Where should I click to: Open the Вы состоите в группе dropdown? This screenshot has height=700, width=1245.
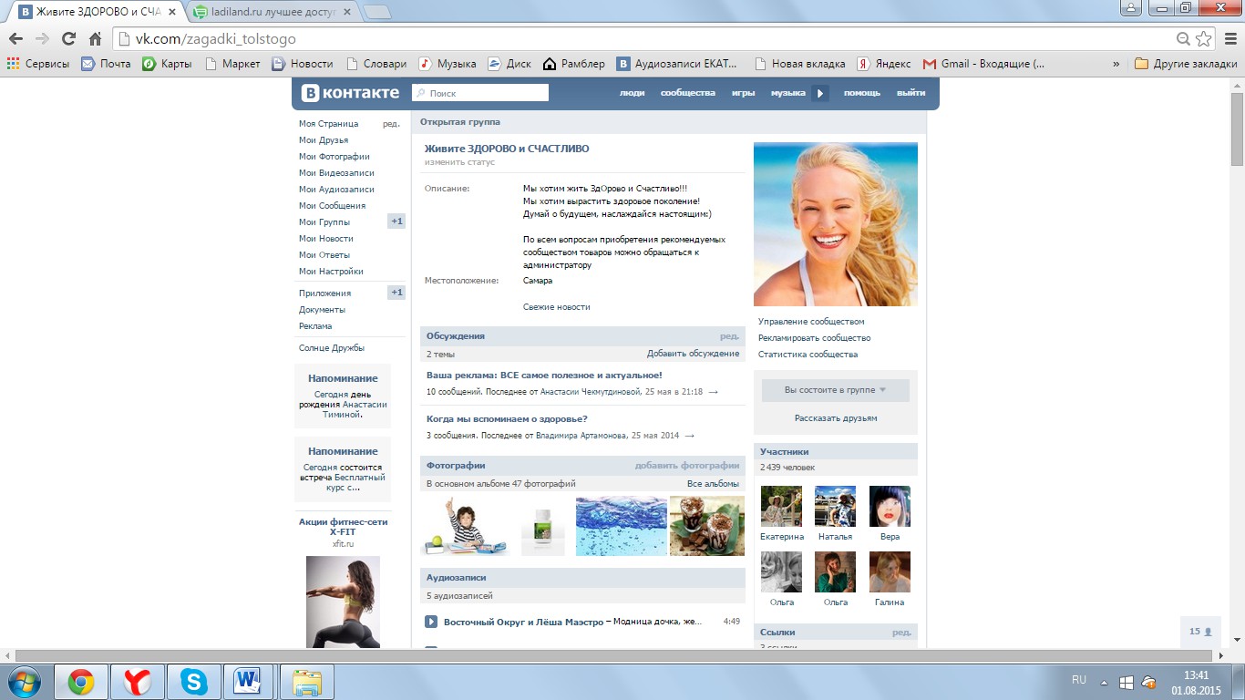[x=836, y=390]
